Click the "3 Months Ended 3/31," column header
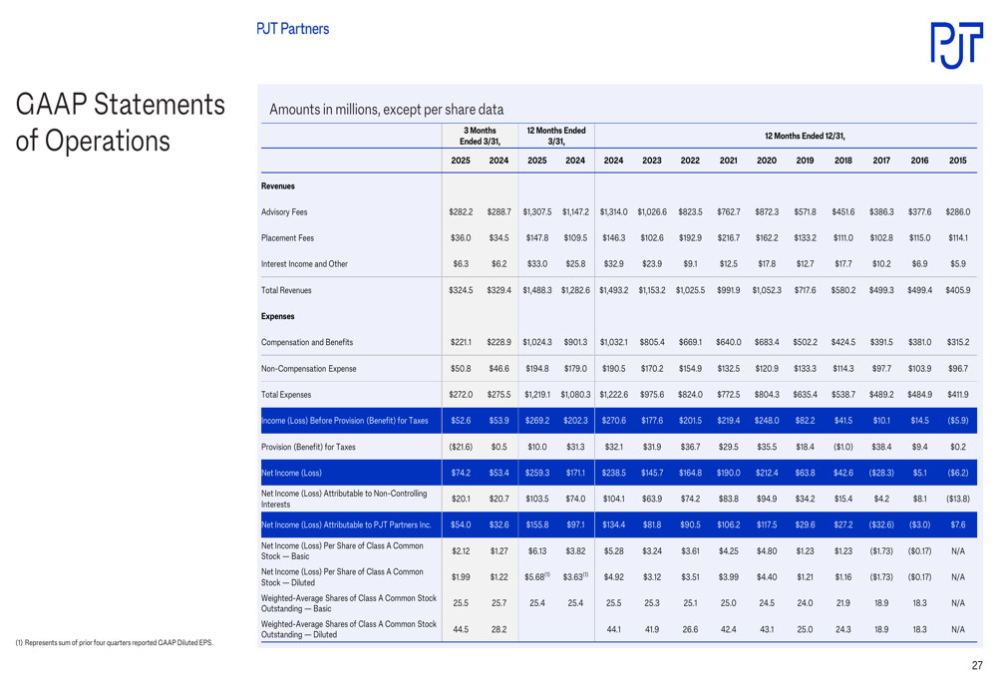The width and height of the screenshot is (997, 683). tap(481, 136)
